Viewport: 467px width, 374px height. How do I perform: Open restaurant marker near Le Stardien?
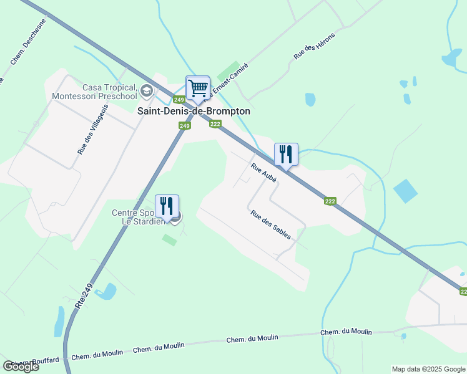click(x=167, y=207)
